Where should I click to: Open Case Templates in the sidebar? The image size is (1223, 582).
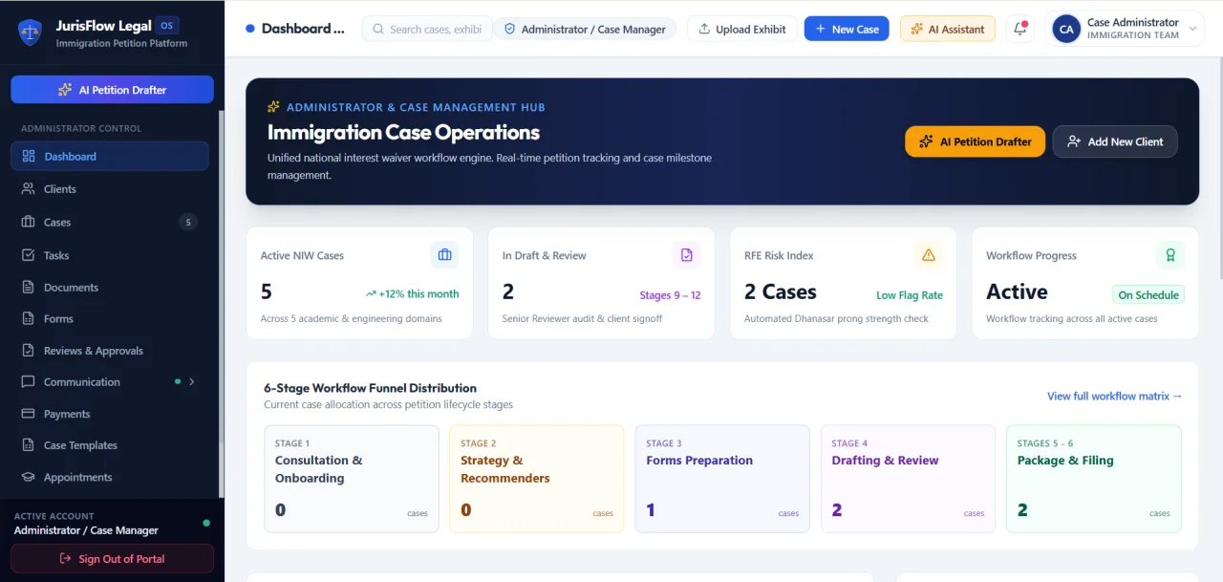tap(110, 445)
